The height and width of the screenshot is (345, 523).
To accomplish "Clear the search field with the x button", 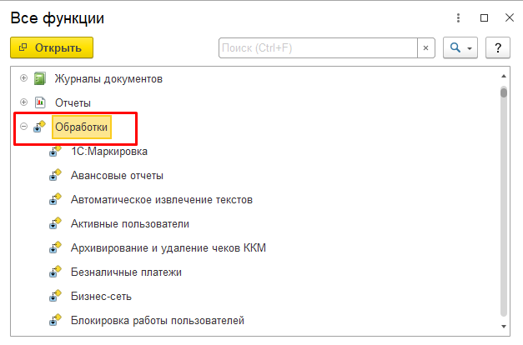I will 426,48.
